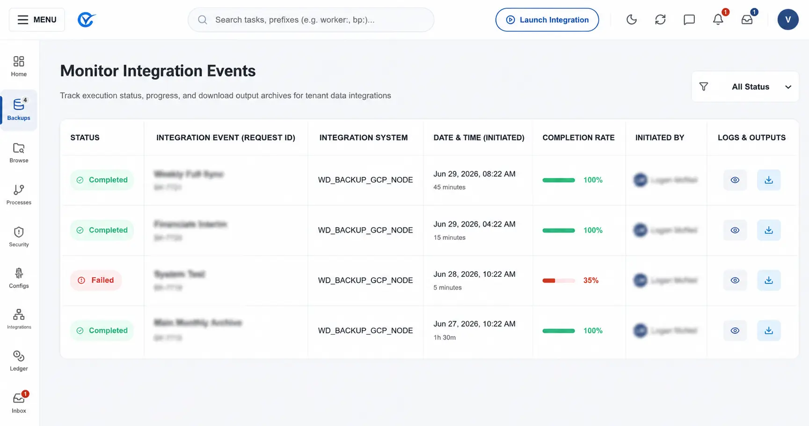View logs for Jun 29 08:22 AM event

point(735,180)
